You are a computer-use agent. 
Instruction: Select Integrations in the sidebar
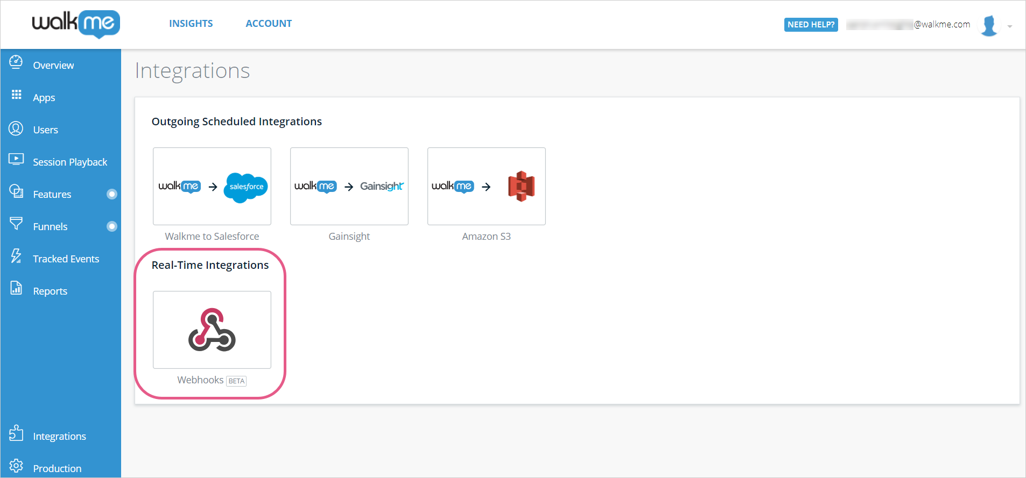61,436
